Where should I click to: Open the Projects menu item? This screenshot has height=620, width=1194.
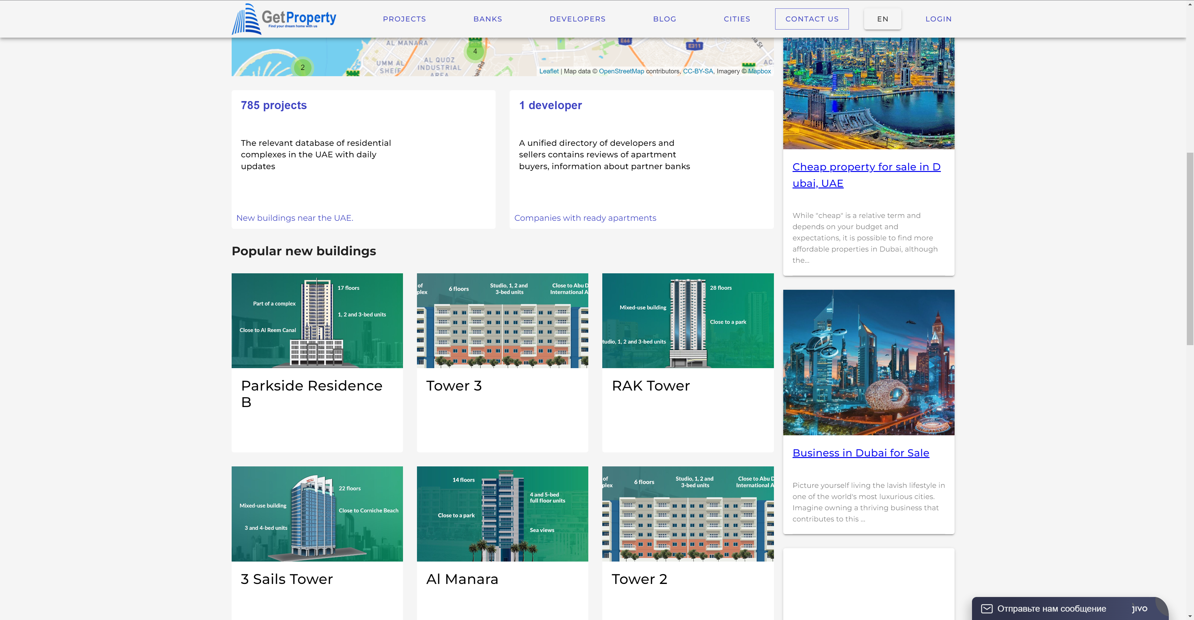point(404,19)
